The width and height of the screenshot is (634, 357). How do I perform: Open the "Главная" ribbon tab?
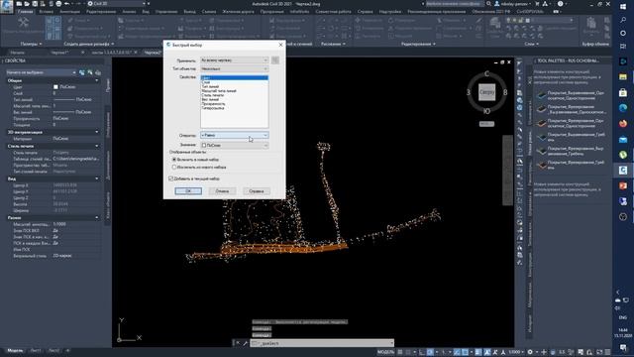coord(25,12)
